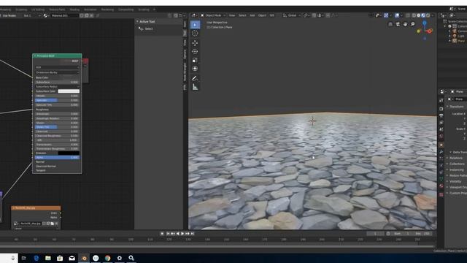
Task: Click the pan hand navigation gizmo
Action: click(405, 24)
